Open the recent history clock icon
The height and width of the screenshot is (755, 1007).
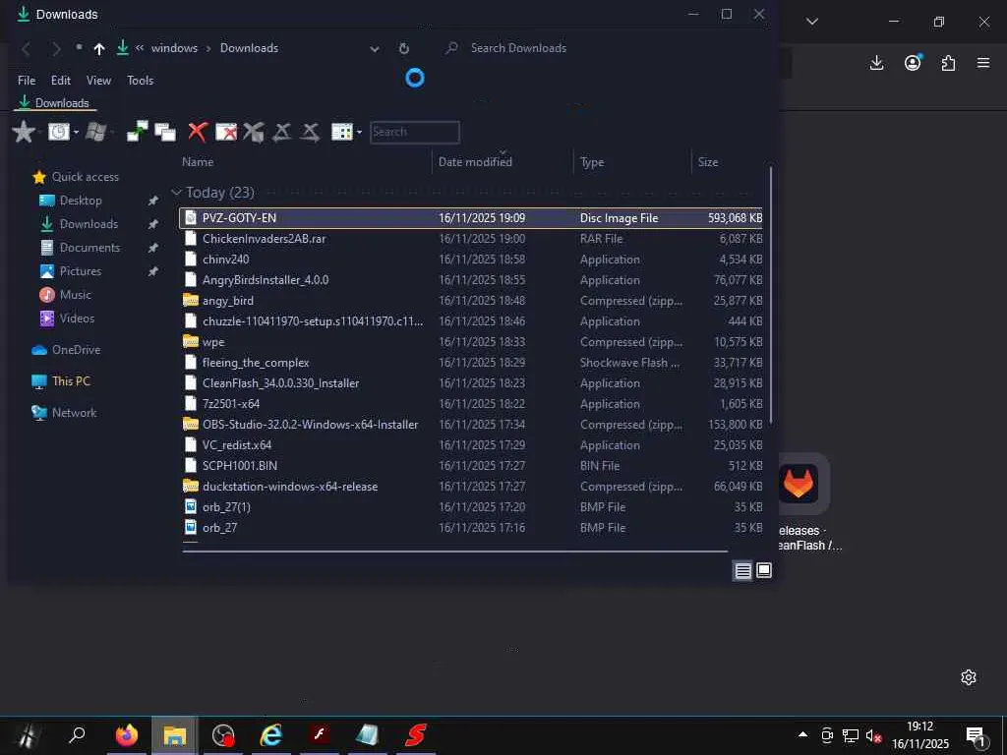58,133
